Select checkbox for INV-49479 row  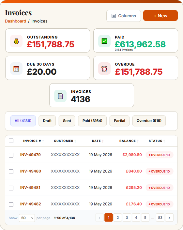point(11,155)
